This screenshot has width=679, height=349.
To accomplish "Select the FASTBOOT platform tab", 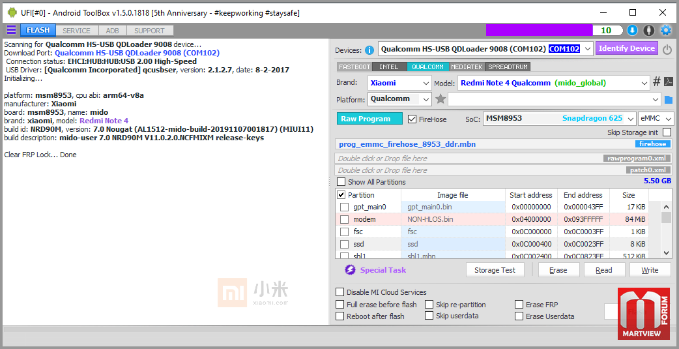I will (354, 67).
